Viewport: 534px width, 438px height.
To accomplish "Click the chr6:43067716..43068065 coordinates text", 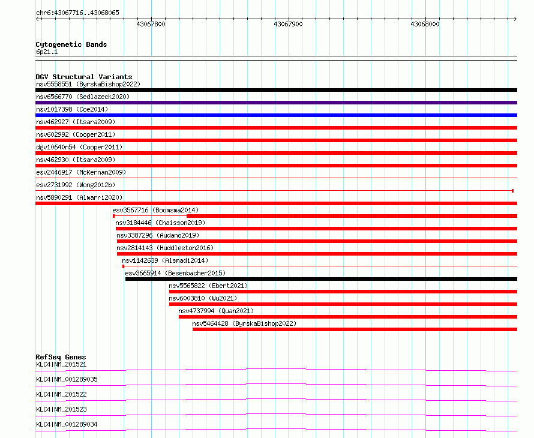I will (x=77, y=13).
